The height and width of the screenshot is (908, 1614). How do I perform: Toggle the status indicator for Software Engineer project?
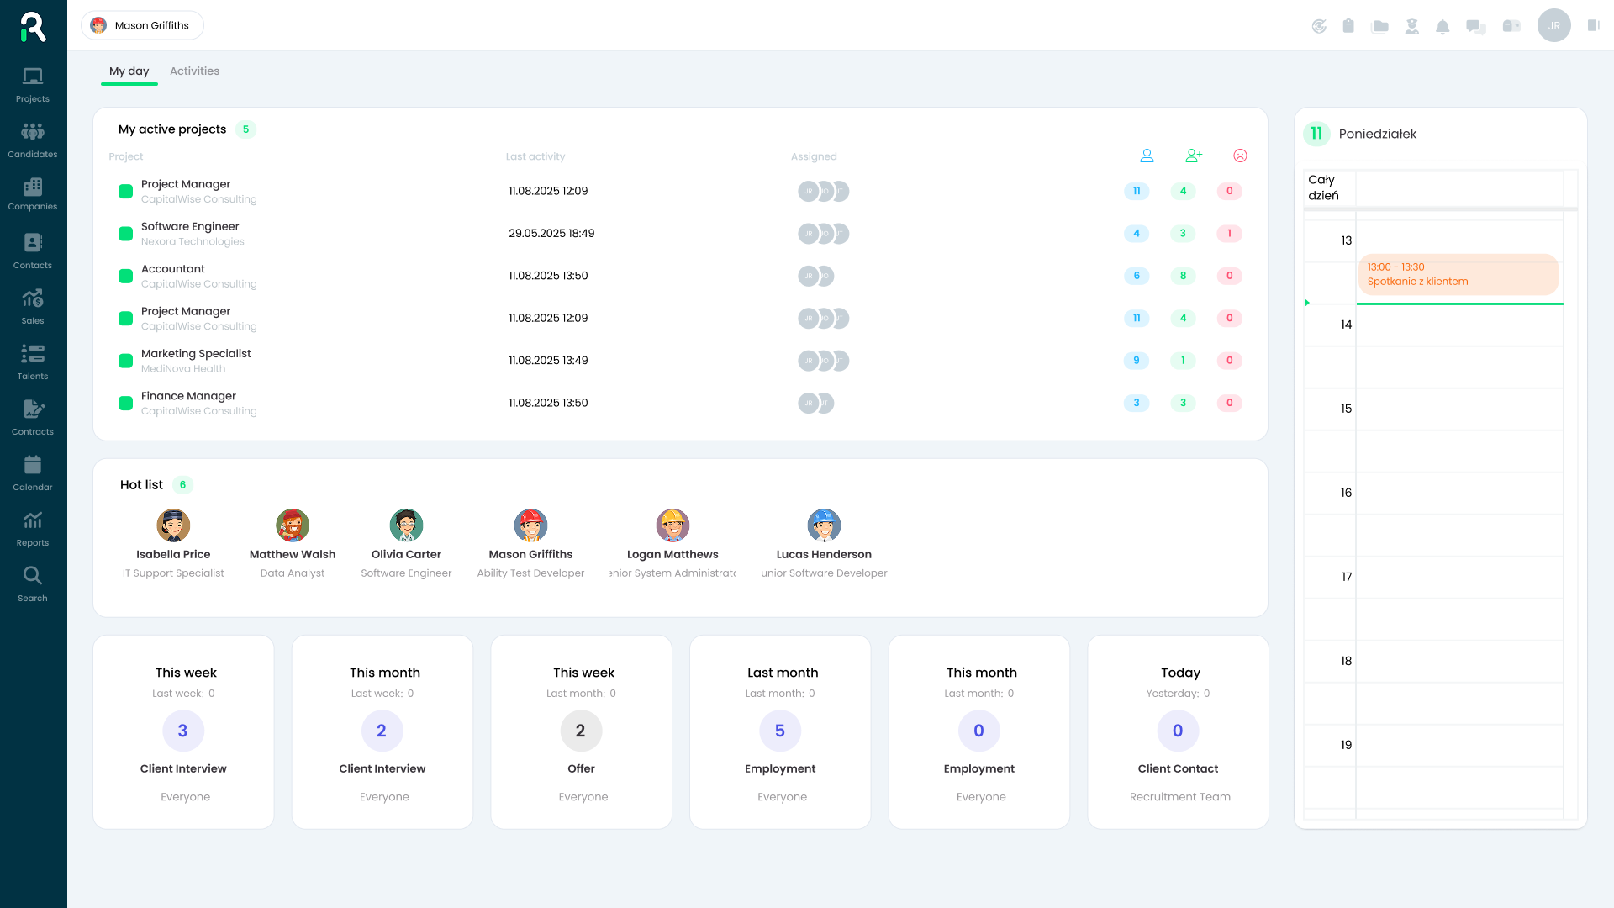[125, 234]
